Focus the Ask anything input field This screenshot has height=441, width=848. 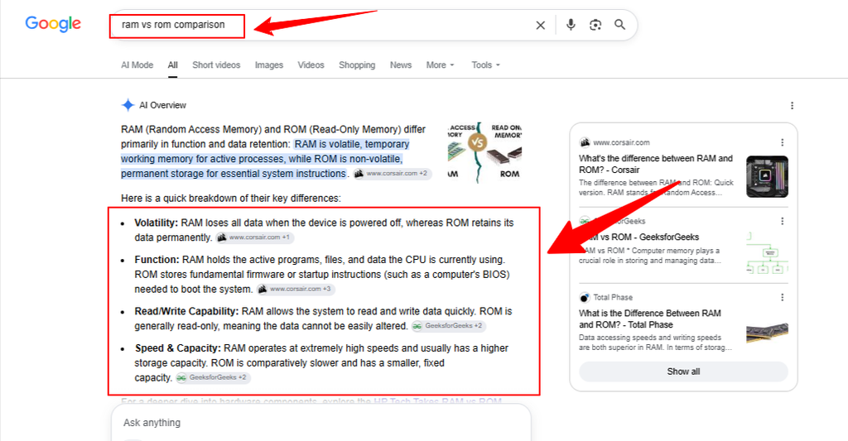[321, 423]
